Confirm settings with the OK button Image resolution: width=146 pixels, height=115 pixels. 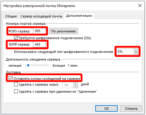(106, 109)
